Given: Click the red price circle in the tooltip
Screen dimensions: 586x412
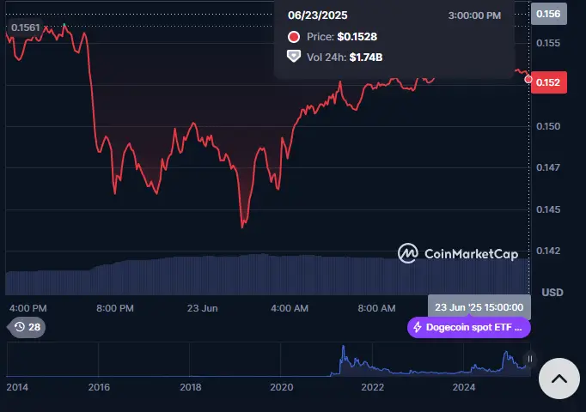Looking at the screenshot, I should point(293,37).
